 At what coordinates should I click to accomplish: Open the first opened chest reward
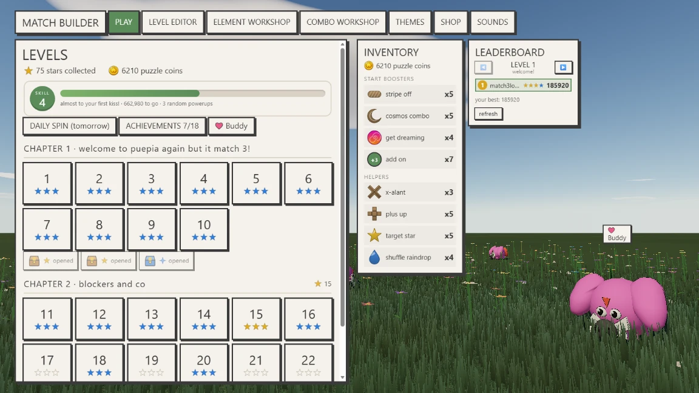point(51,261)
